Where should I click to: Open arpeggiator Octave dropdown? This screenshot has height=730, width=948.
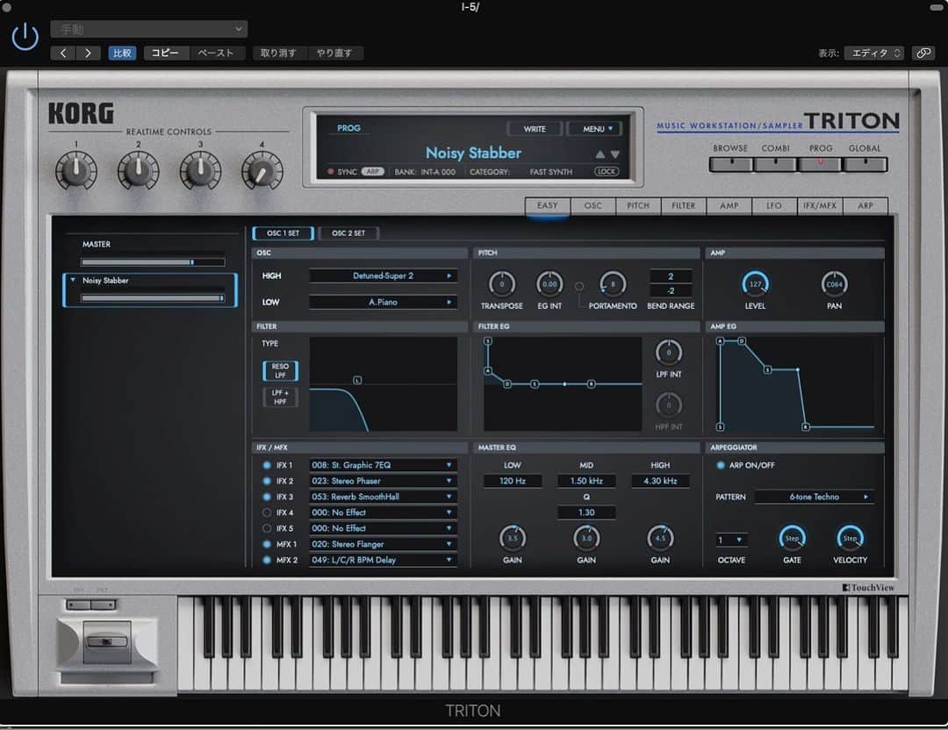coord(731,540)
